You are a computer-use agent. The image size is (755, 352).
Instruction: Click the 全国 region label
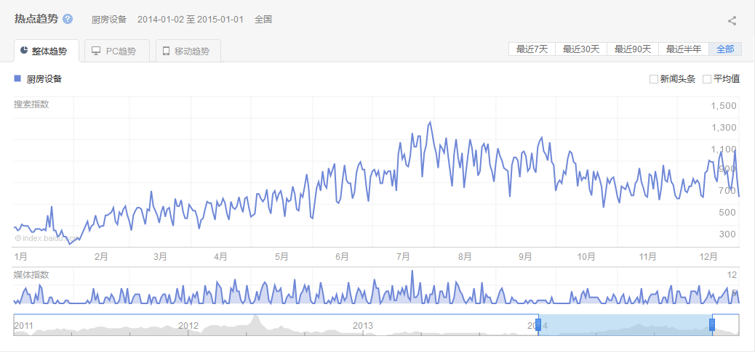coord(263,20)
